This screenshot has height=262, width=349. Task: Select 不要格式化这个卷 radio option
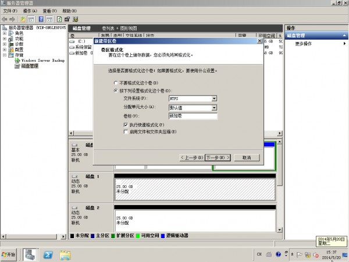tap(115, 83)
